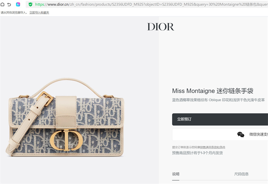
Task: Click the Miss Montaigne 迷你链条手袋 title
Action: click(213, 91)
